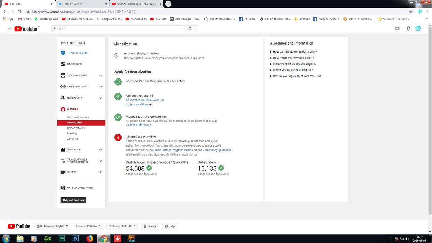Viewport: 432px width, 243px height.
Task: Go back with the browser back arrow
Action: pyautogui.click(x=5, y=12)
